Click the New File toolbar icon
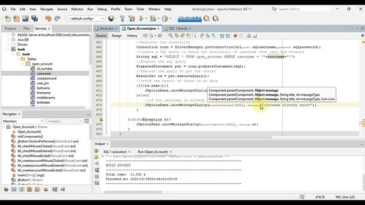 (7, 18)
